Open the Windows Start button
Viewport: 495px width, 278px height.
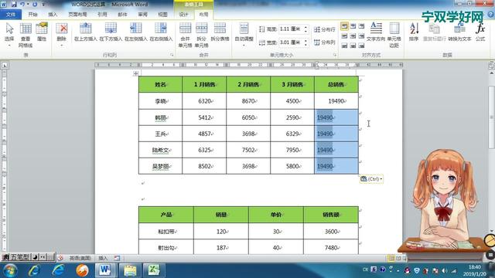10,270
